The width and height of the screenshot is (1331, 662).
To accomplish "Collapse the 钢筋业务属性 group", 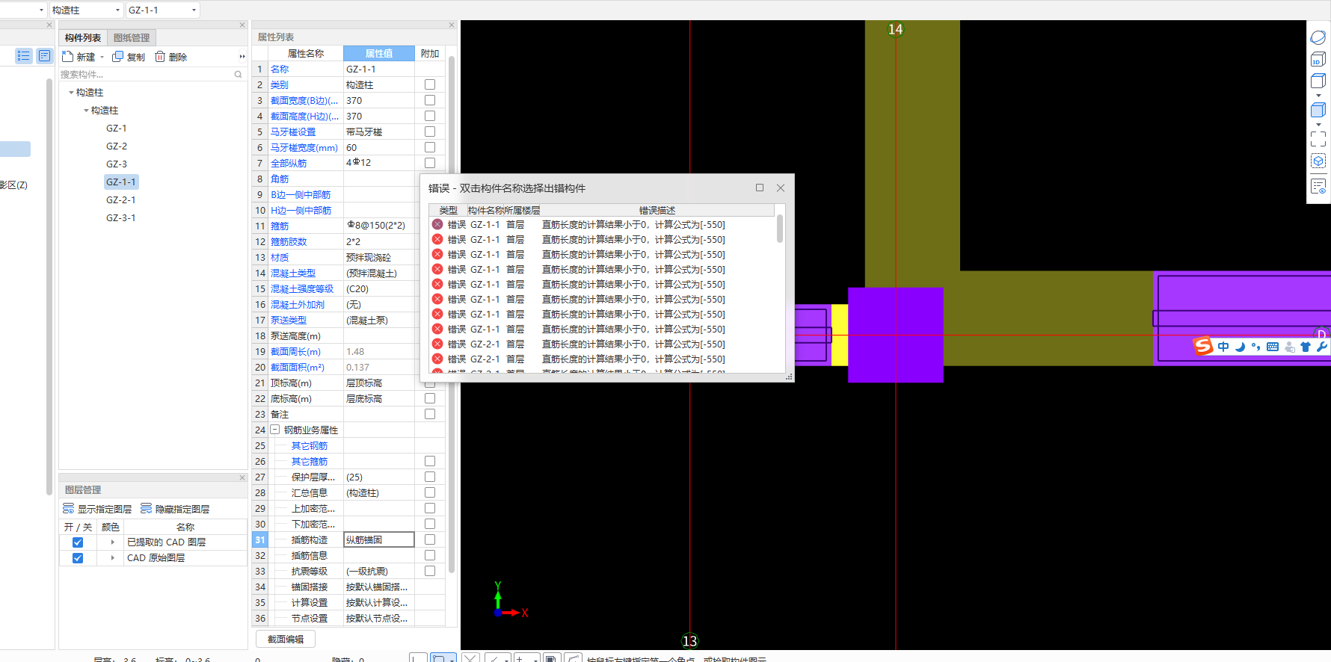I will 274,430.
